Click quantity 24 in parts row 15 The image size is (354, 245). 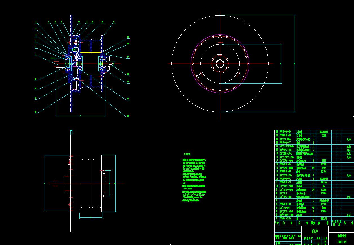pyautogui.click(x=313, y=168)
